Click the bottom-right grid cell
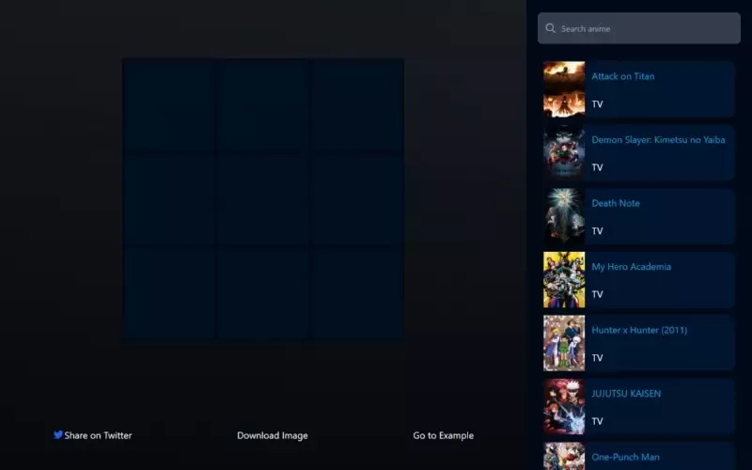Screen dimensions: 752x470 357,293
